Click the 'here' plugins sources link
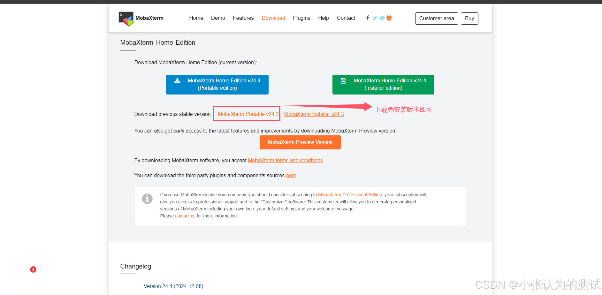 click(x=291, y=175)
